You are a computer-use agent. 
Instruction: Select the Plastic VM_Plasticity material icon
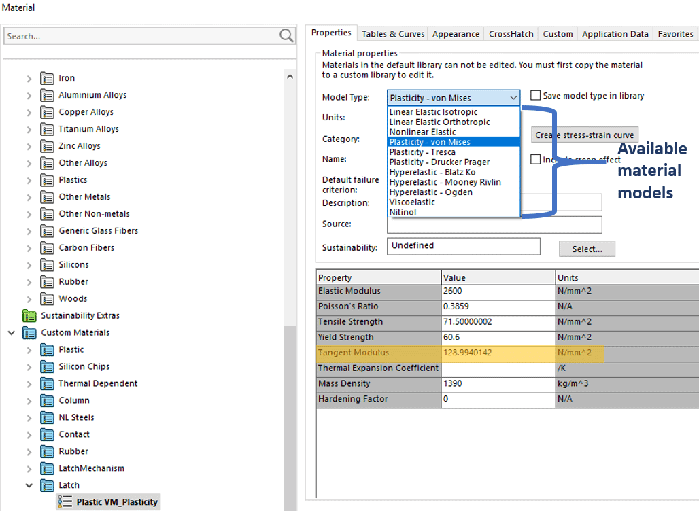click(65, 502)
